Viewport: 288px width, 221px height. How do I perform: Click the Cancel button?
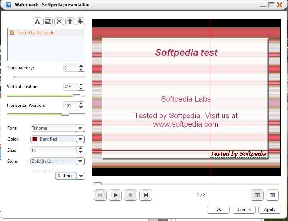(x=244, y=210)
